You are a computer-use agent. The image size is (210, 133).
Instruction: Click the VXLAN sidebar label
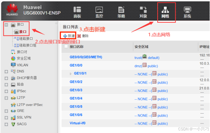coord(22,65)
